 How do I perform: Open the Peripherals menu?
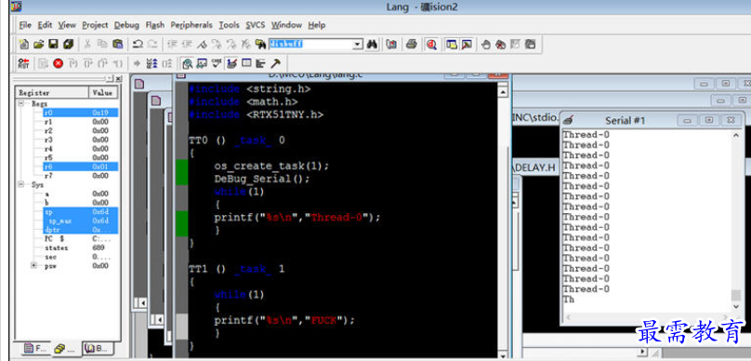click(x=191, y=25)
